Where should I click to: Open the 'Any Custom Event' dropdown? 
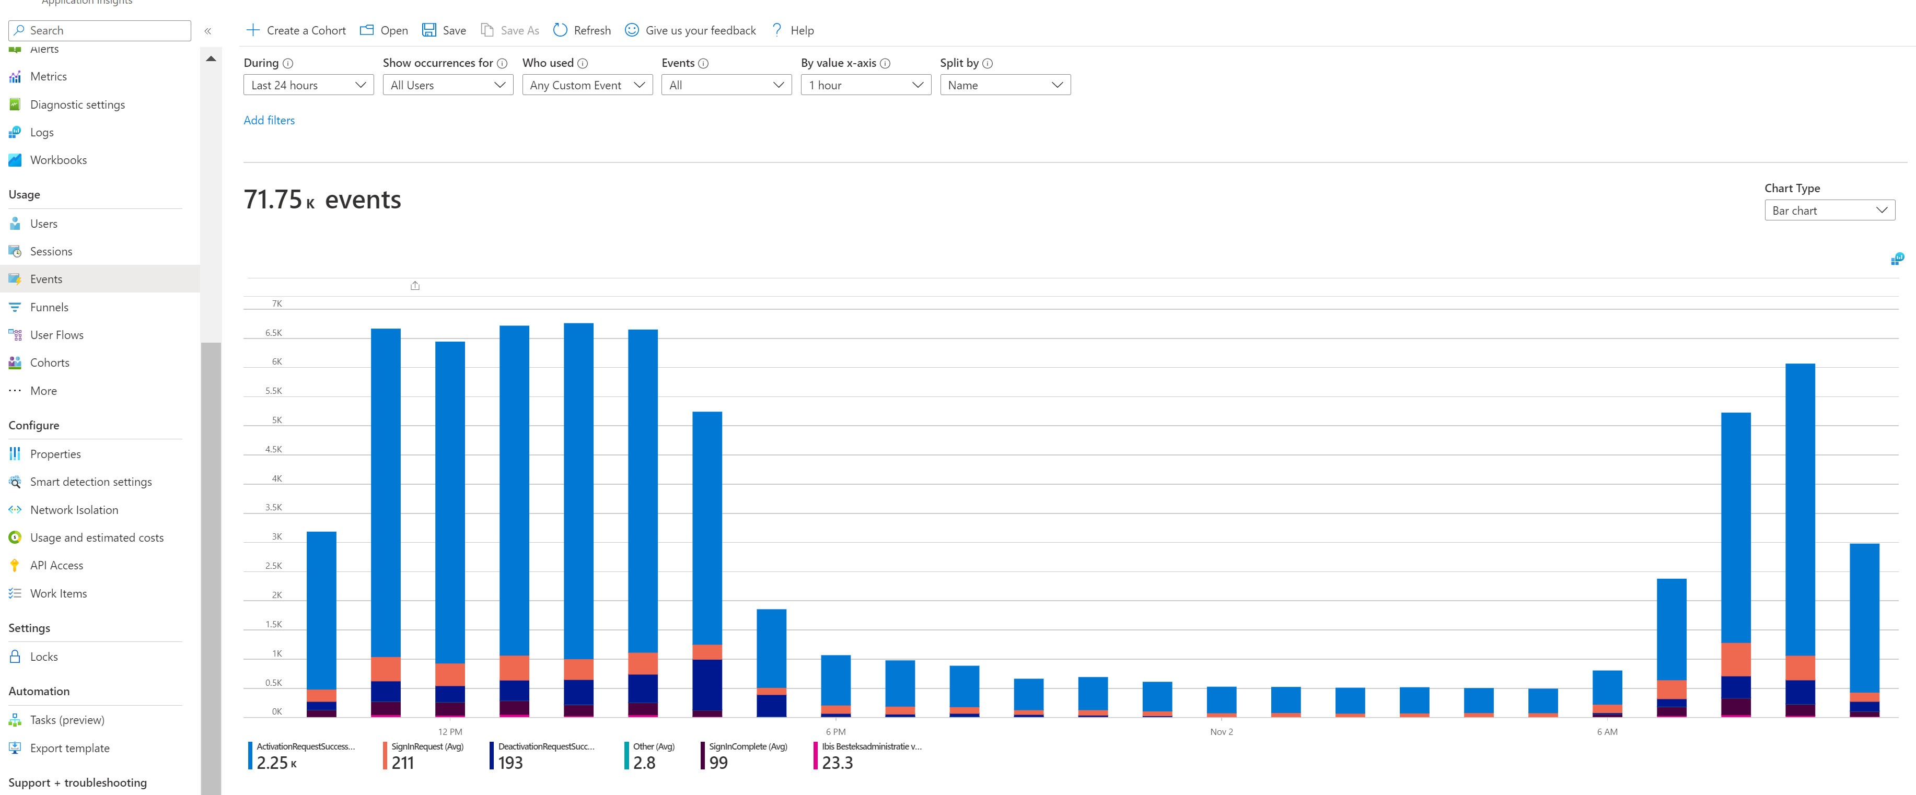click(587, 85)
